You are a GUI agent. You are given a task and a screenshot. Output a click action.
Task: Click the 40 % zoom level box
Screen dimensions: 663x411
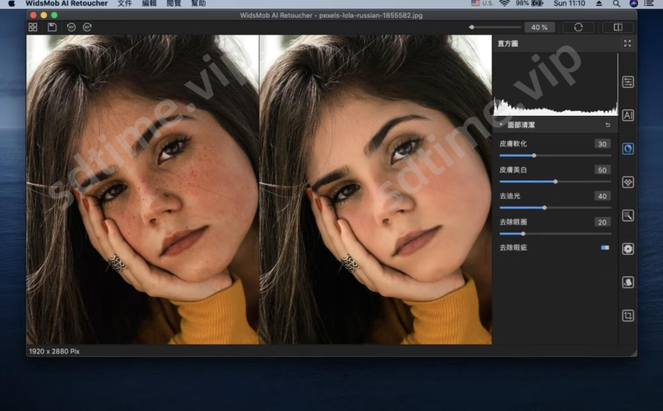pos(539,27)
